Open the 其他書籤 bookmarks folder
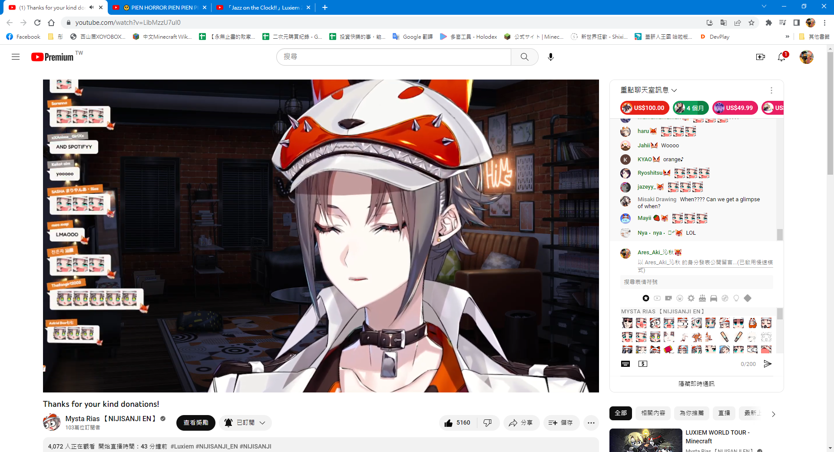 [x=814, y=37]
